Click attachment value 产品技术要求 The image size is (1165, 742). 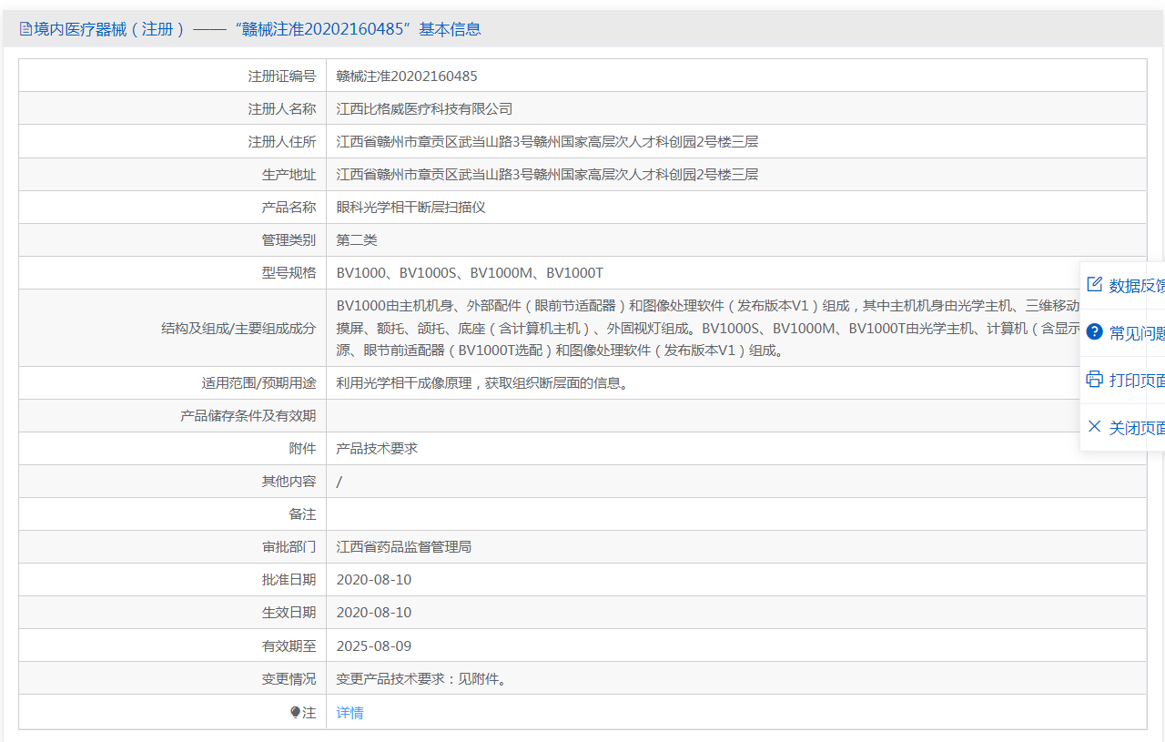point(377,448)
